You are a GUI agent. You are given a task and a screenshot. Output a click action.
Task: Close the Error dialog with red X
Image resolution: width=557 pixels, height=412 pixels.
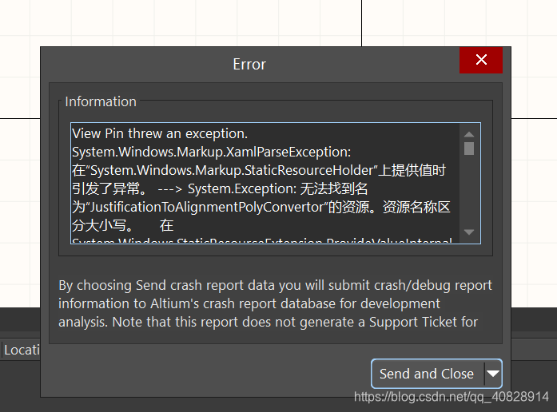tap(481, 60)
